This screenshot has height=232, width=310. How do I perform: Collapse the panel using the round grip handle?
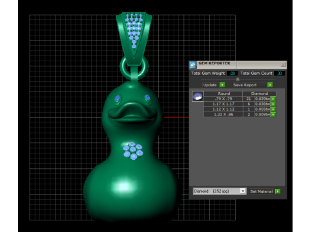[x=238, y=79]
